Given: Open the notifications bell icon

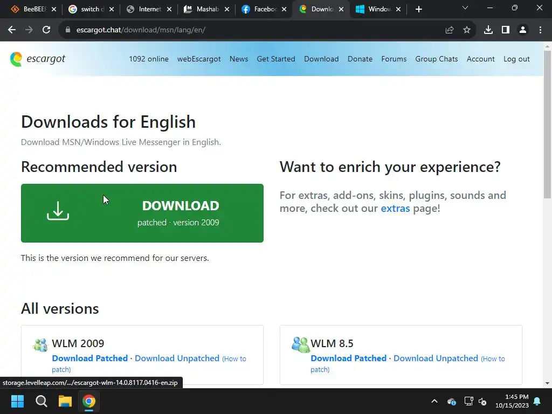Looking at the screenshot, I should [x=537, y=401].
